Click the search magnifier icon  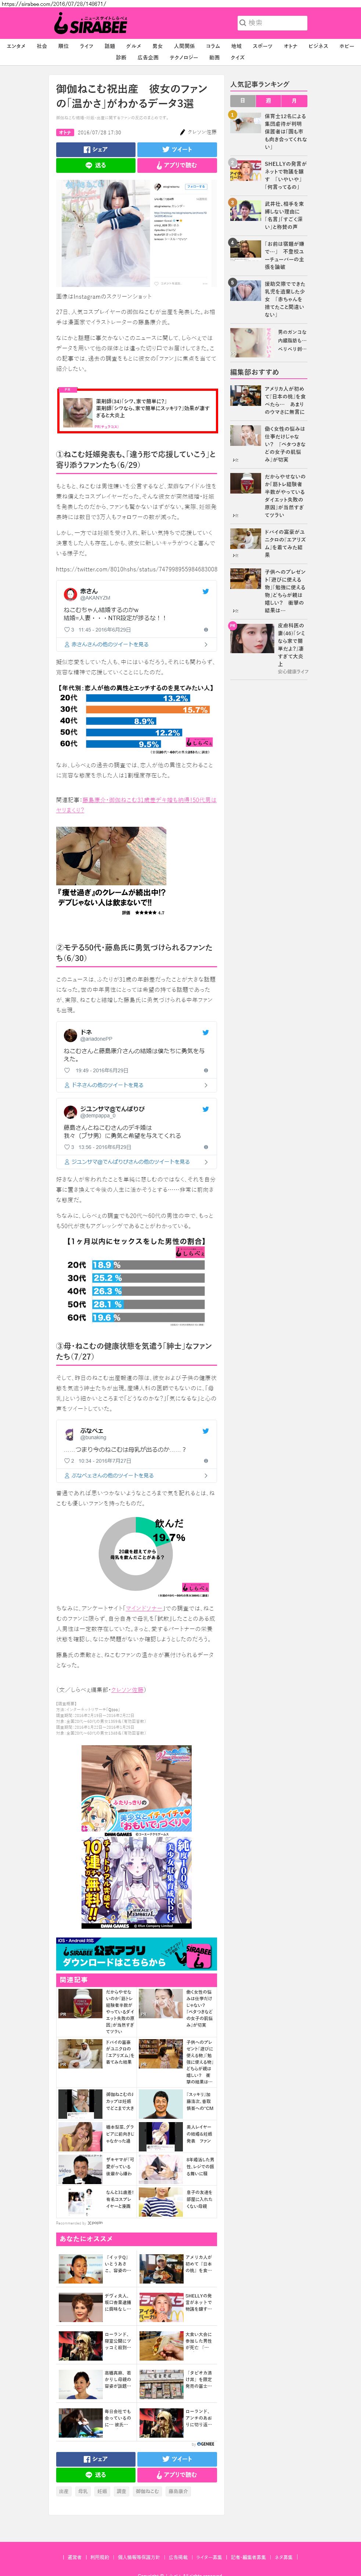(x=243, y=22)
